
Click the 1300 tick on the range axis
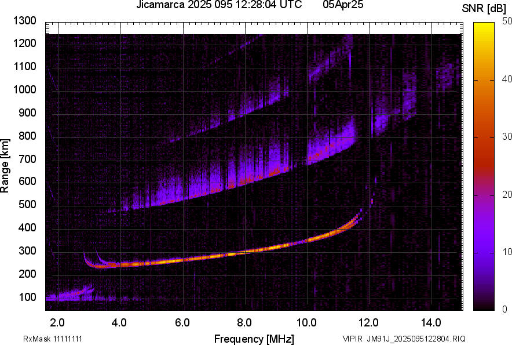pos(24,21)
